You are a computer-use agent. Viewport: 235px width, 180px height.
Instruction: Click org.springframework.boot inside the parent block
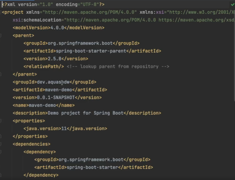pos(80,43)
